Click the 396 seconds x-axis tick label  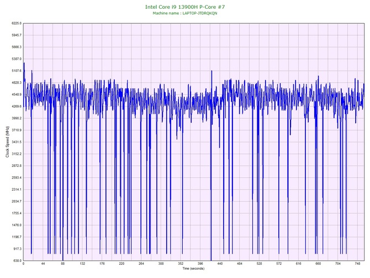click(x=200, y=264)
